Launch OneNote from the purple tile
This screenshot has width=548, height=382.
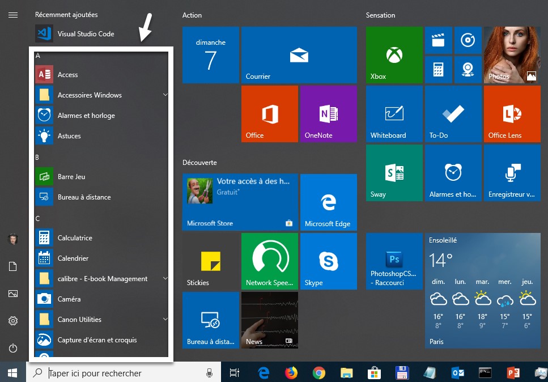328,114
